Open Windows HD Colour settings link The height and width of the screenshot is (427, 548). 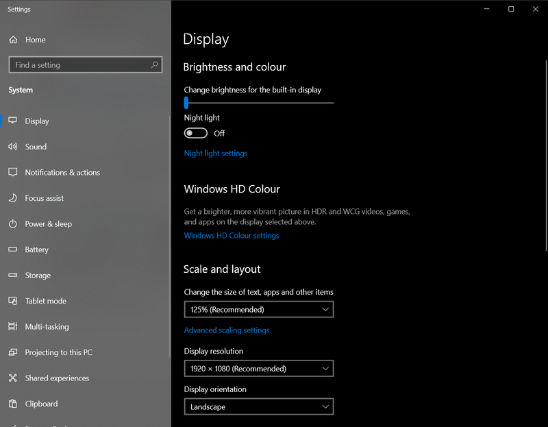coord(232,236)
